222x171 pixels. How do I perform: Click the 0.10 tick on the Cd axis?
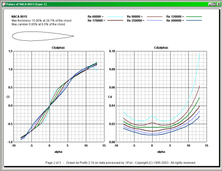pos(112,51)
